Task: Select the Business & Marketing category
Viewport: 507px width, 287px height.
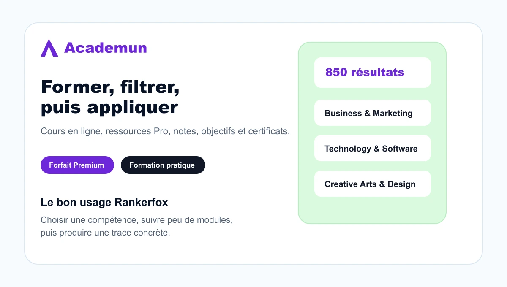Action: (x=373, y=113)
